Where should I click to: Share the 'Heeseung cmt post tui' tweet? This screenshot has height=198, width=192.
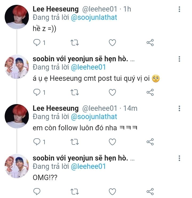tap(150, 92)
